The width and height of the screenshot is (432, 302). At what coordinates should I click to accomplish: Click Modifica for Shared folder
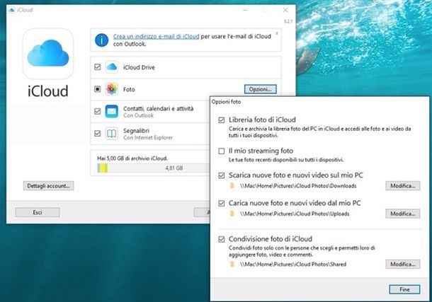[403, 265]
